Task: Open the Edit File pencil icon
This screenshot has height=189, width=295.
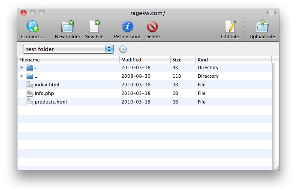Action: tap(230, 27)
